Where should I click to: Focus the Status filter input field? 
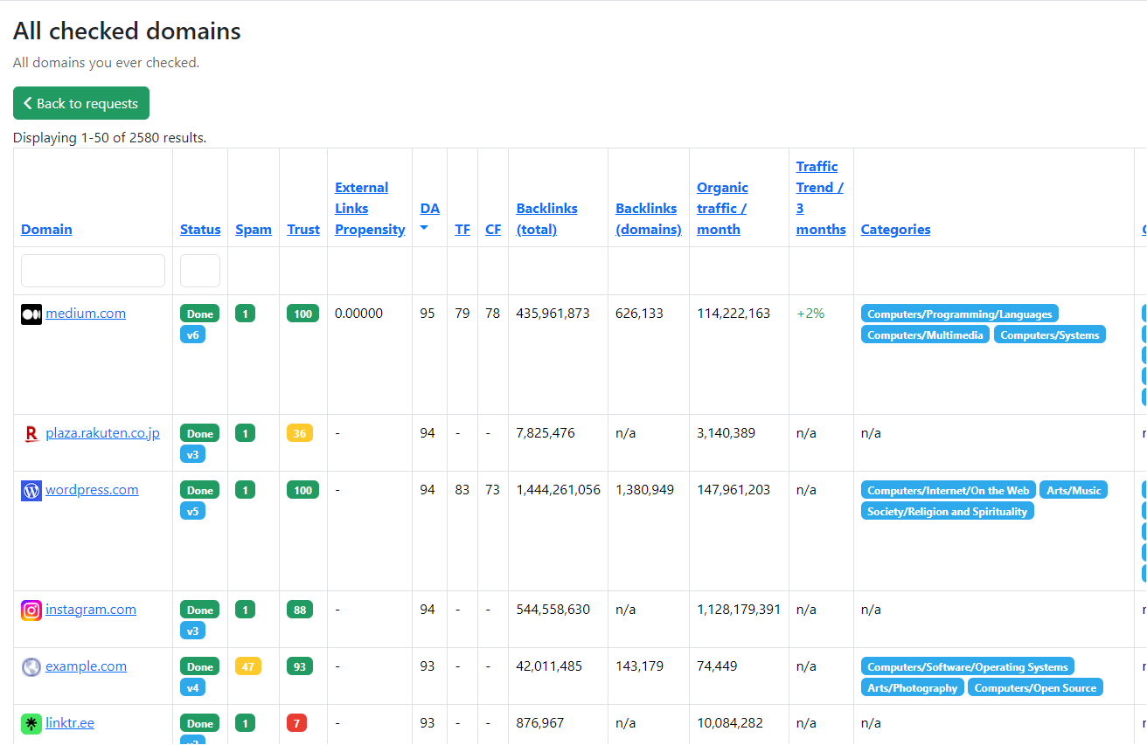point(200,271)
